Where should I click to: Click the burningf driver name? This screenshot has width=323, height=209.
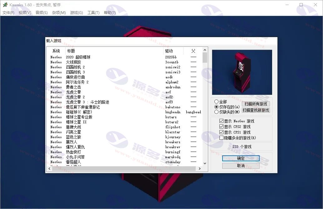coord(173,152)
